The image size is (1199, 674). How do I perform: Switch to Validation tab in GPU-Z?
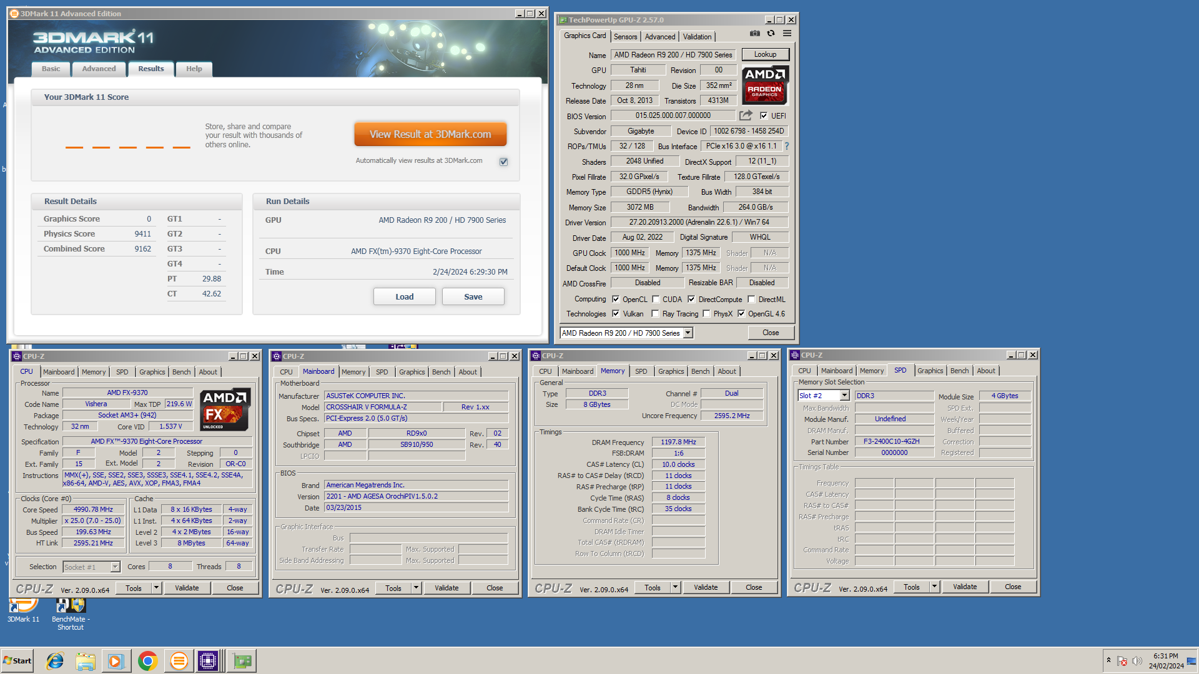(697, 37)
